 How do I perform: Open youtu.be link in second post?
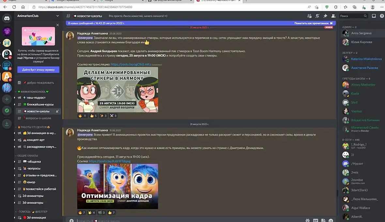point(110,161)
